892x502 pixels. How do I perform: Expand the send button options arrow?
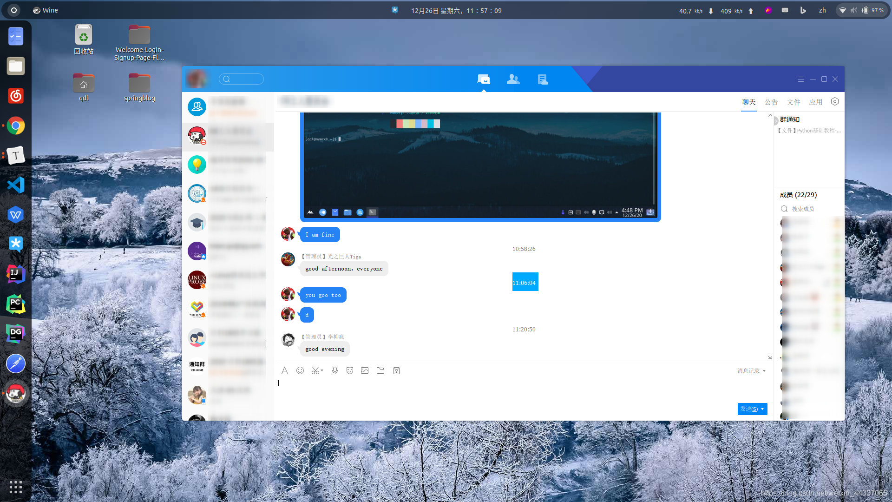tap(762, 409)
